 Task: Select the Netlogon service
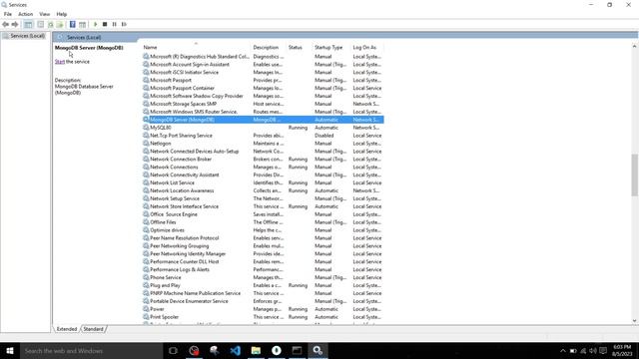(160, 144)
